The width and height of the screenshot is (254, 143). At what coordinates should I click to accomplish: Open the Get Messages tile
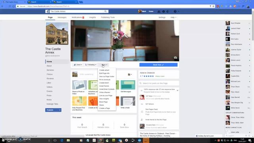[128, 87]
